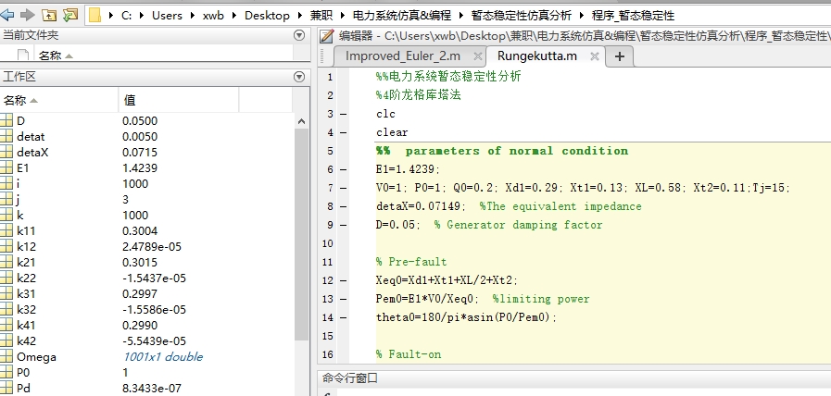Image resolution: width=831 pixels, height=396 pixels.
Task: Click value 8.3433e-07 of Pd
Action: click(x=152, y=388)
